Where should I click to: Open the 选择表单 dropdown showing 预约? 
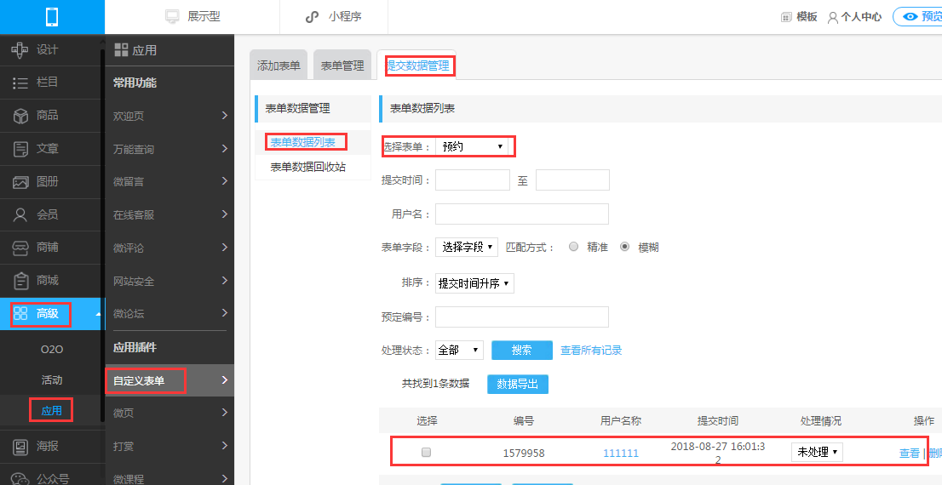tap(472, 146)
